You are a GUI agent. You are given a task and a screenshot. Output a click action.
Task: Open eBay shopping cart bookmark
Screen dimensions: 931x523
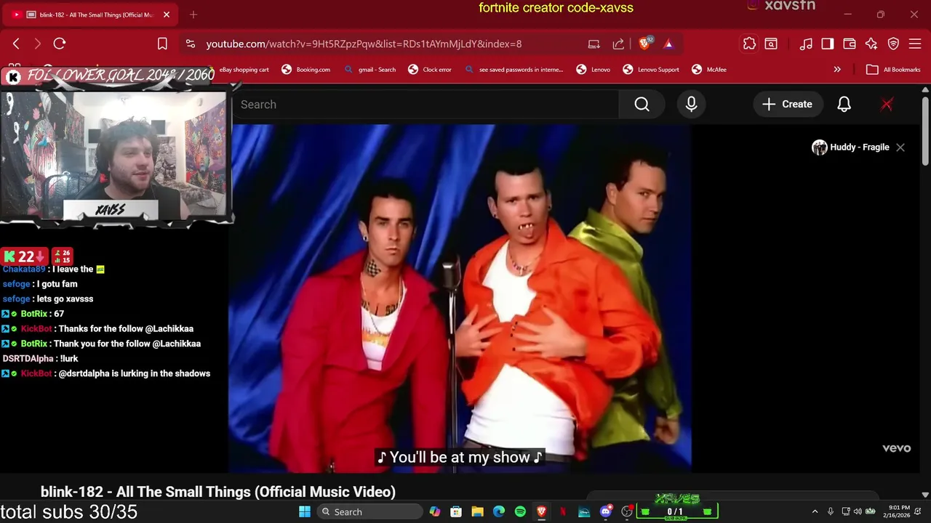(x=244, y=70)
